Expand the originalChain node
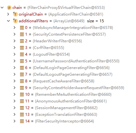 [x=8, y=14]
